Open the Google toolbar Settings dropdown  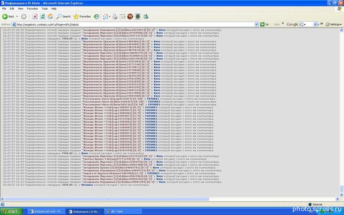point(334,24)
